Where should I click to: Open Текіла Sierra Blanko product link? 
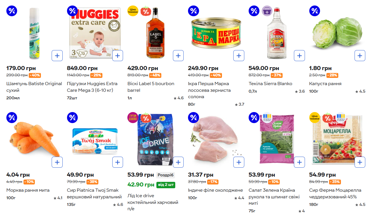click(x=270, y=84)
